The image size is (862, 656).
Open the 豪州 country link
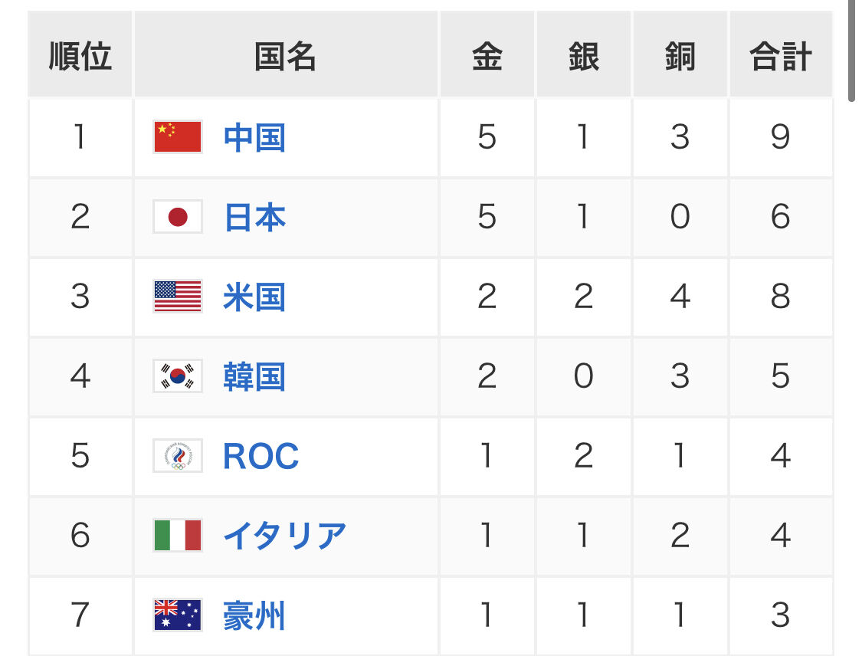pos(254,616)
